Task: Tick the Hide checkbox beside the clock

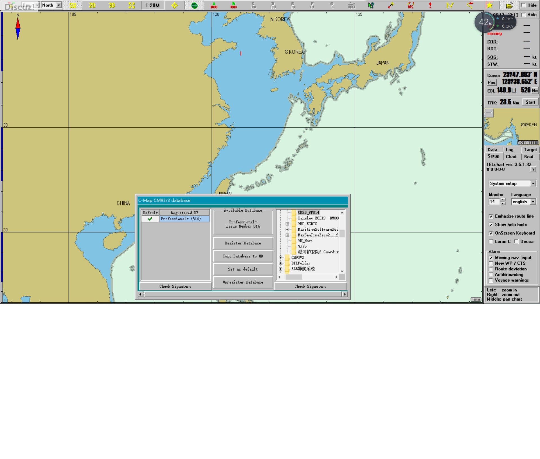Action: tap(523, 15)
